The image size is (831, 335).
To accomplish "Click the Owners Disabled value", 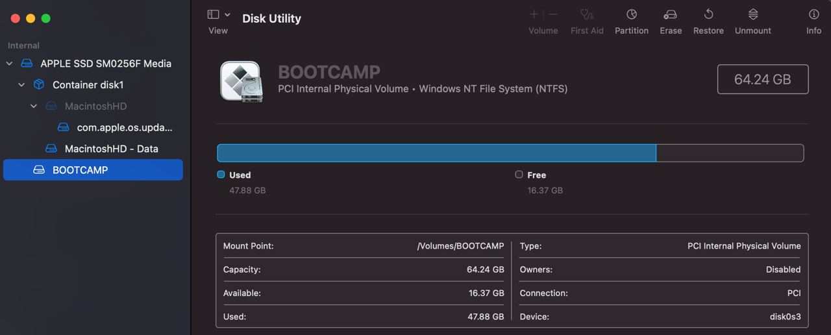I will (x=783, y=269).
